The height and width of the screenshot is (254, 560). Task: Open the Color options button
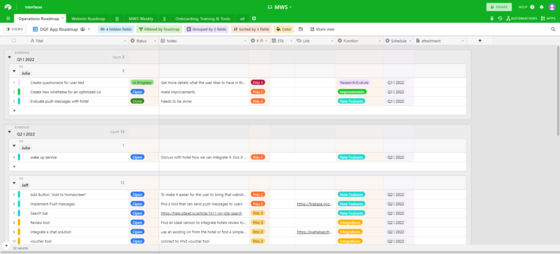(284, 29)
